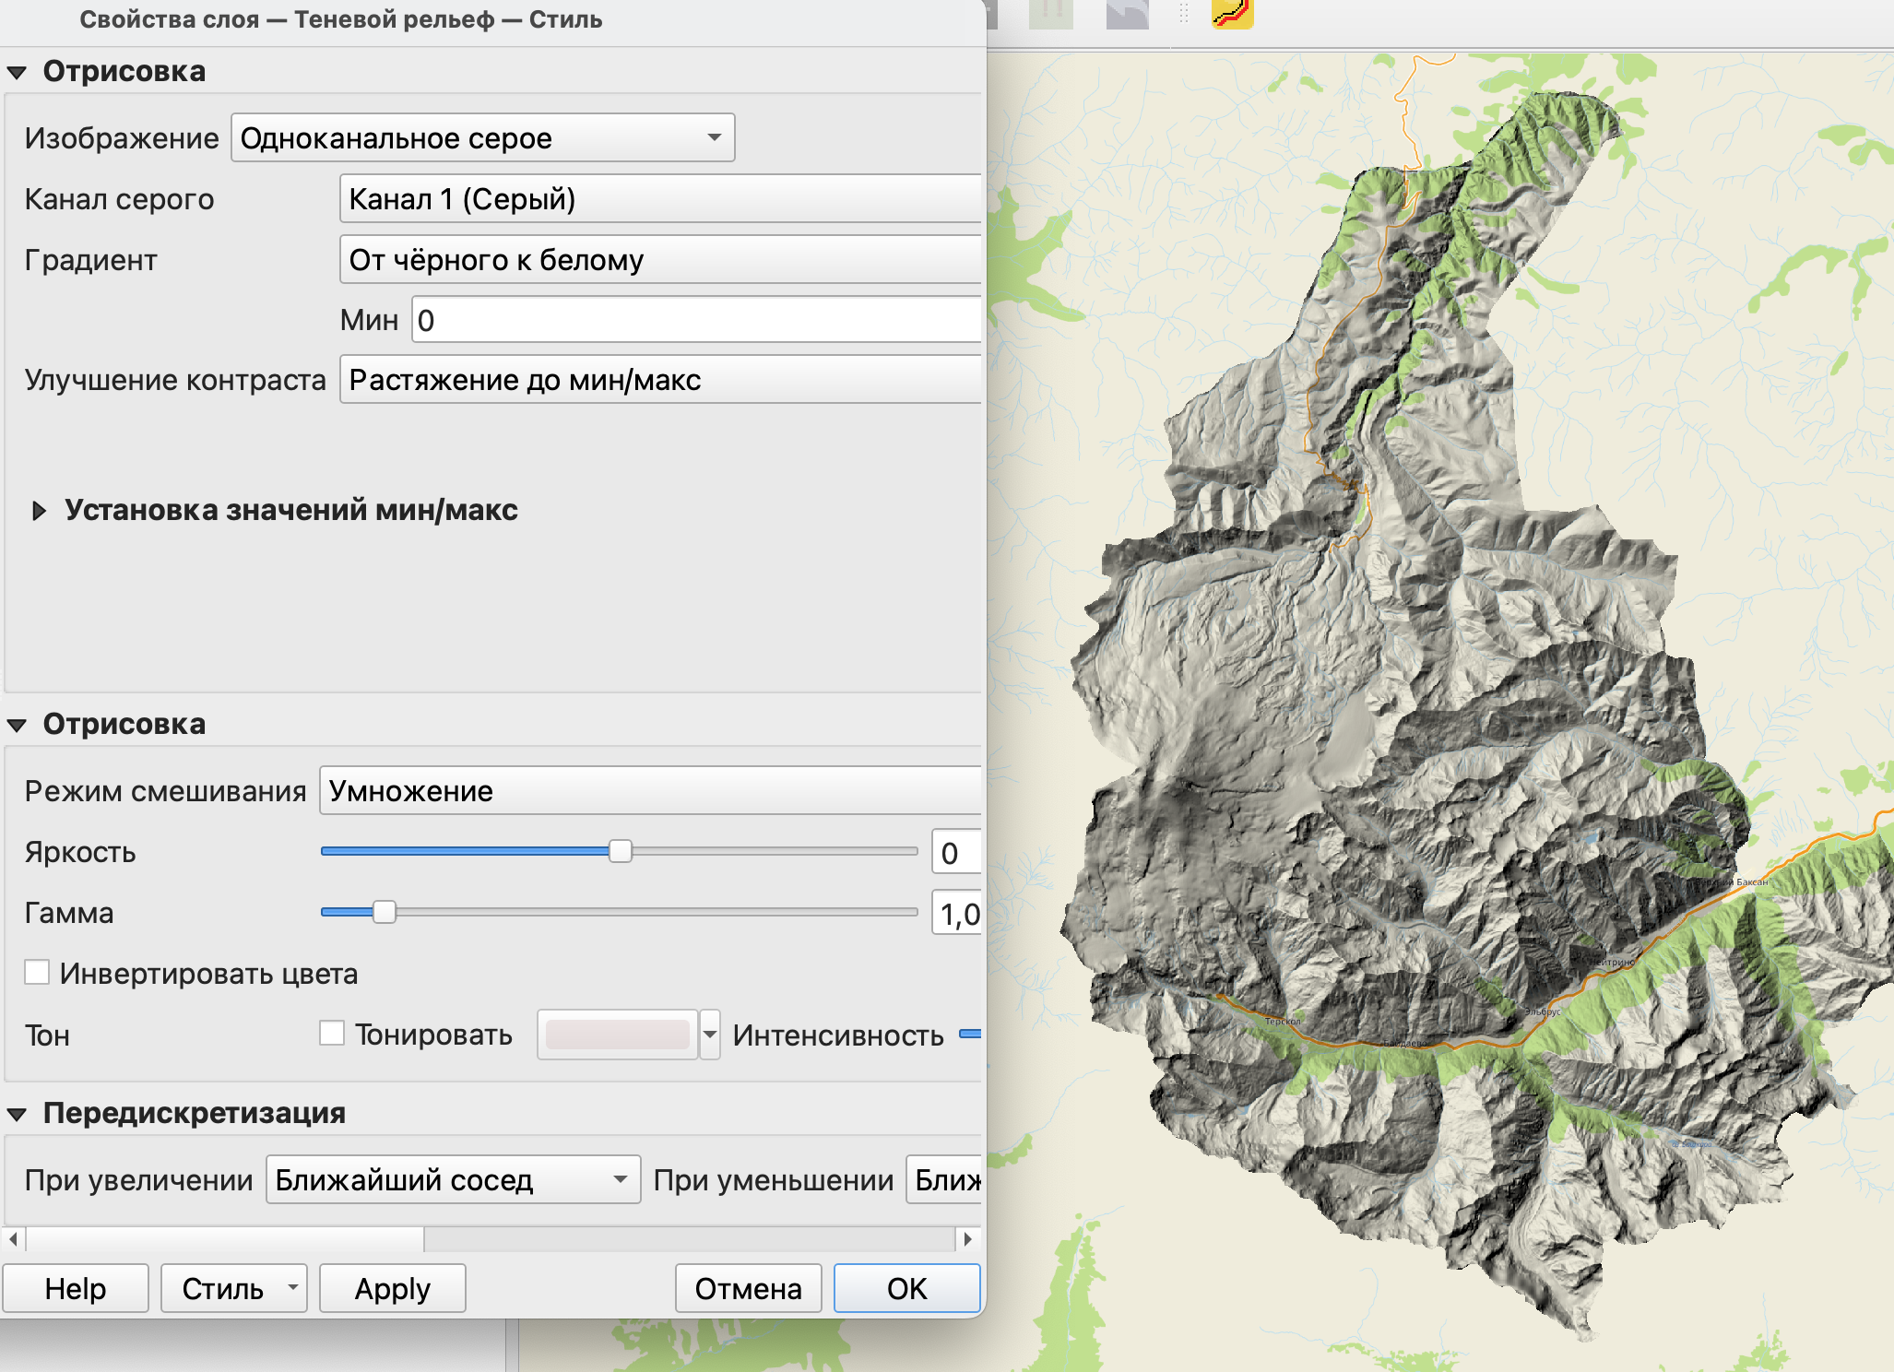The width and height of the screenshot is (1894, 1372).
Task: Toggle the Тонировать checkbox
Action: pos(332,1034)
